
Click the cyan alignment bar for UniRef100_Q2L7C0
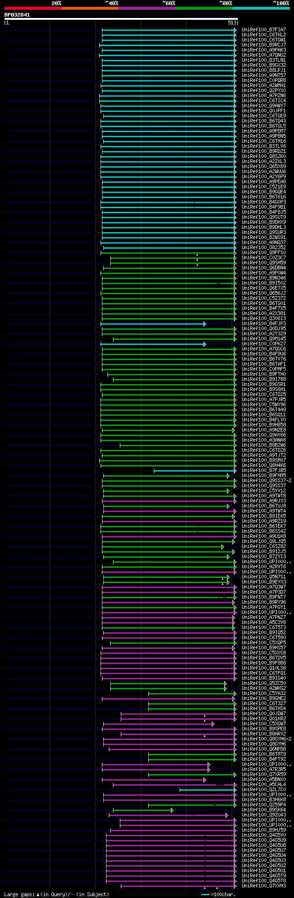[208, 790]
